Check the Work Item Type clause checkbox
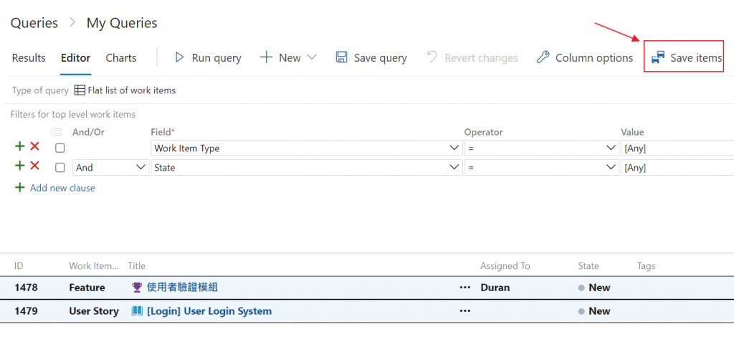The image size is (734, 337). pos(60,148)
